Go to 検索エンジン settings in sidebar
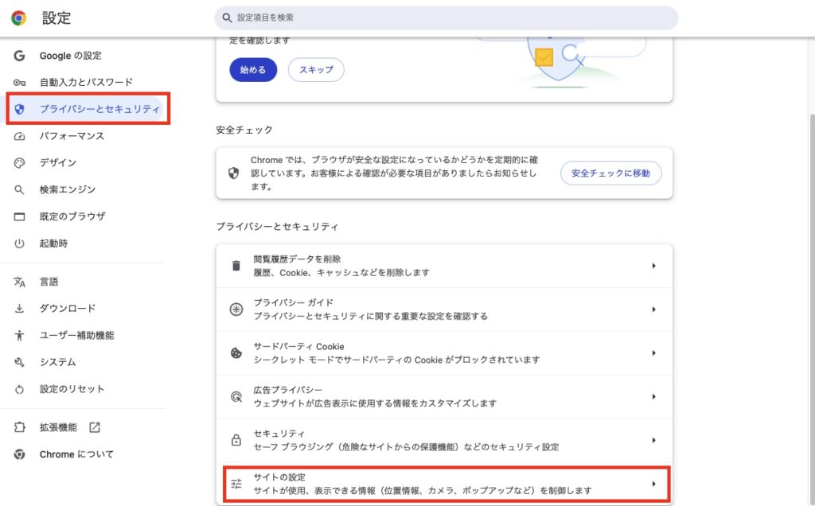Screen dimensions: 815x506 [x=68, y=189]
